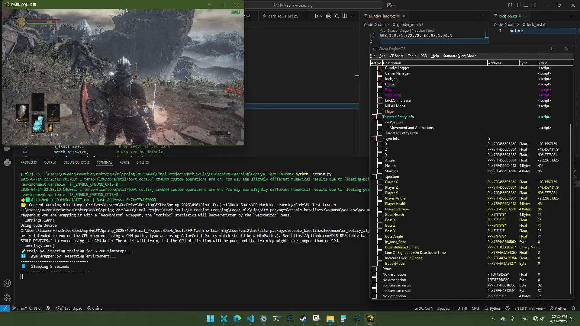580x326 pixels.
Task: Toggle the bottom panel layout icon
Action: tap(526, 5)
